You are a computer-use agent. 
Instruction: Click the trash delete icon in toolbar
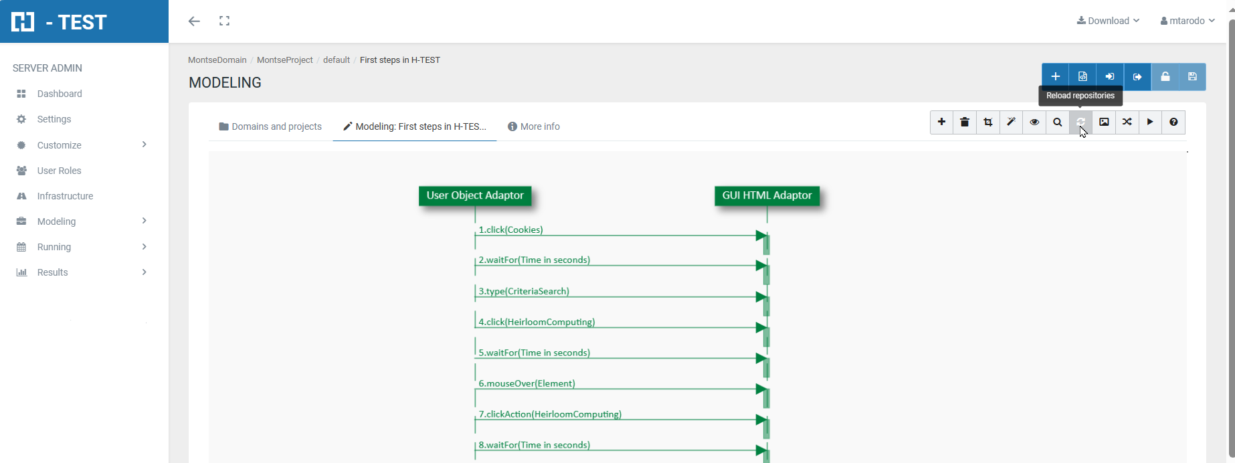965,122
